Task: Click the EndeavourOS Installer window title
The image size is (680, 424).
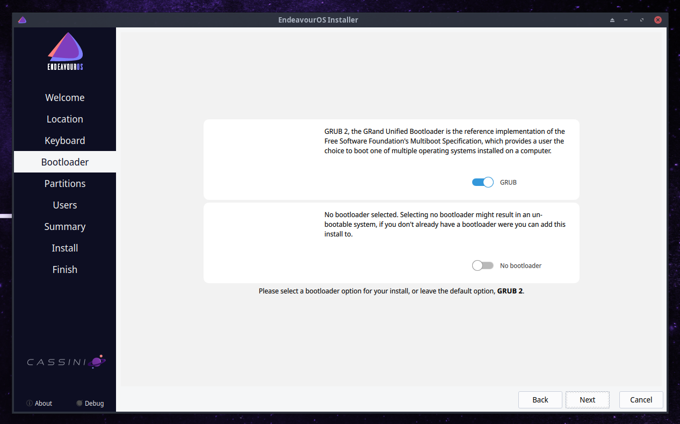Action: click(x=319, y=20)
